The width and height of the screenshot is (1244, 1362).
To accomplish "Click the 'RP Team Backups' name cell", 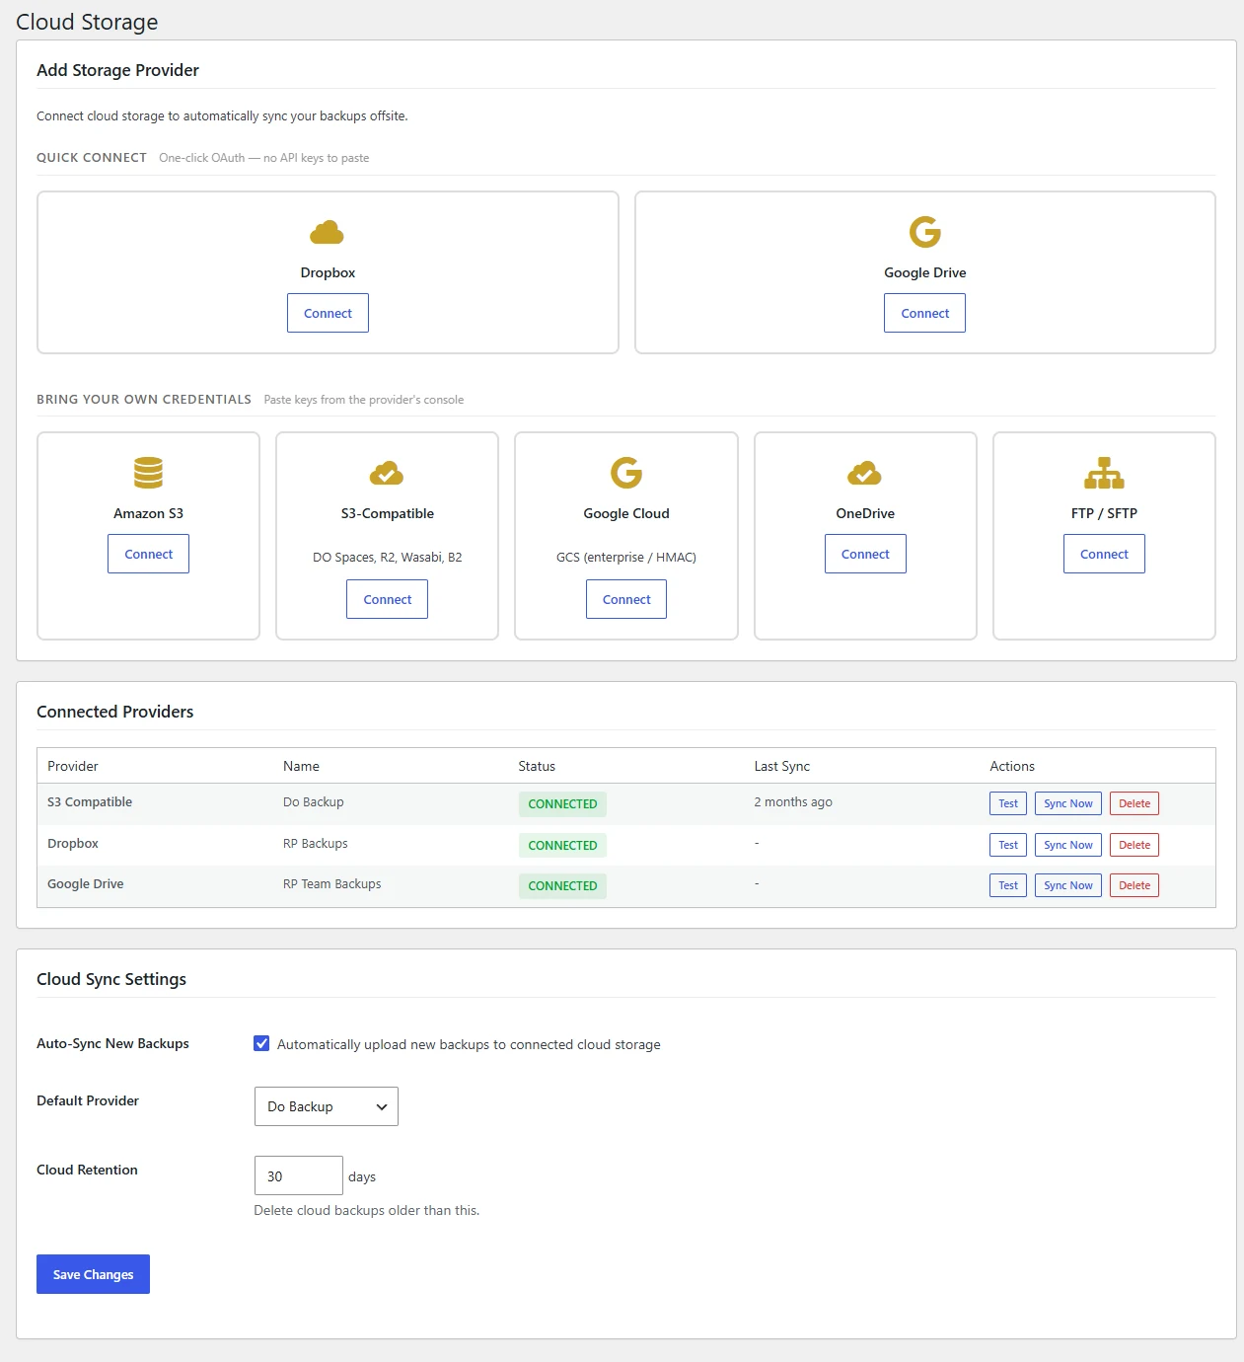I will (332, 883).
